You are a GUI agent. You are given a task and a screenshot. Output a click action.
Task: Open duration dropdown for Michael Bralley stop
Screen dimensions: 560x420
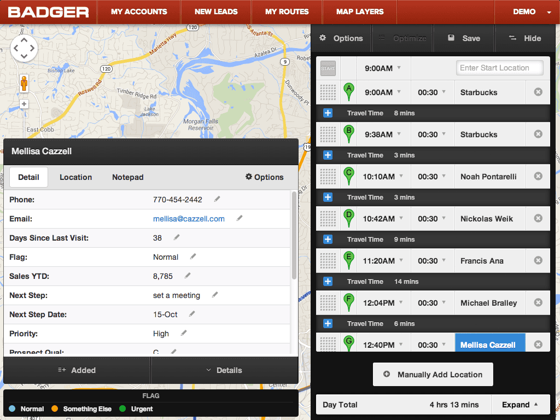click(444, 302)
